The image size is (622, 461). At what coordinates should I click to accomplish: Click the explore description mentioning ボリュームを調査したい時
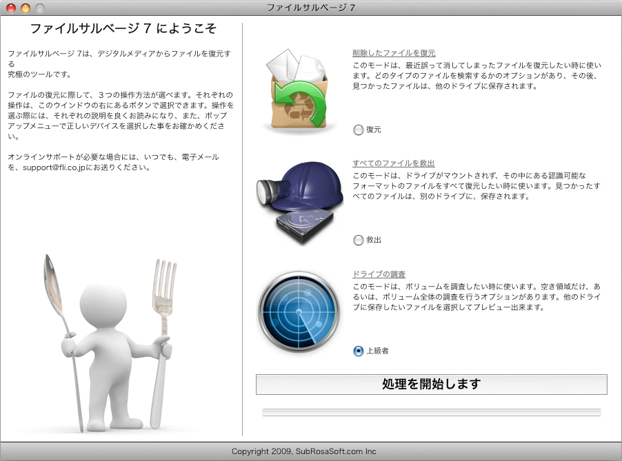pos(476,297)
